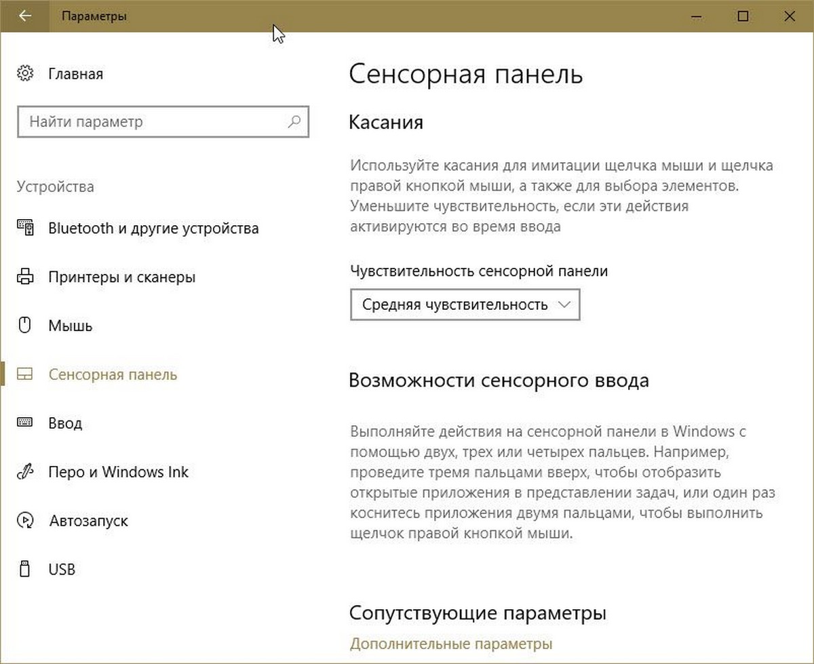Open Принтеры и сканеры section
This screenshot has width=814, height=664.
[x=122, y=277]
